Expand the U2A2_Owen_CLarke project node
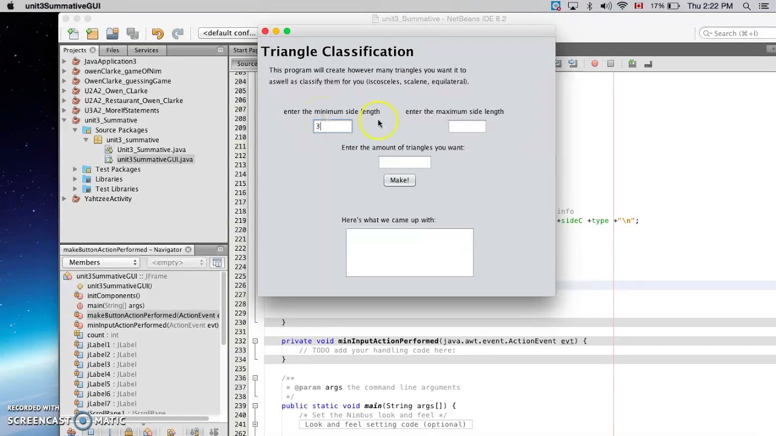The height and width of the screenshot is (436, 776). tap(65, 91)
